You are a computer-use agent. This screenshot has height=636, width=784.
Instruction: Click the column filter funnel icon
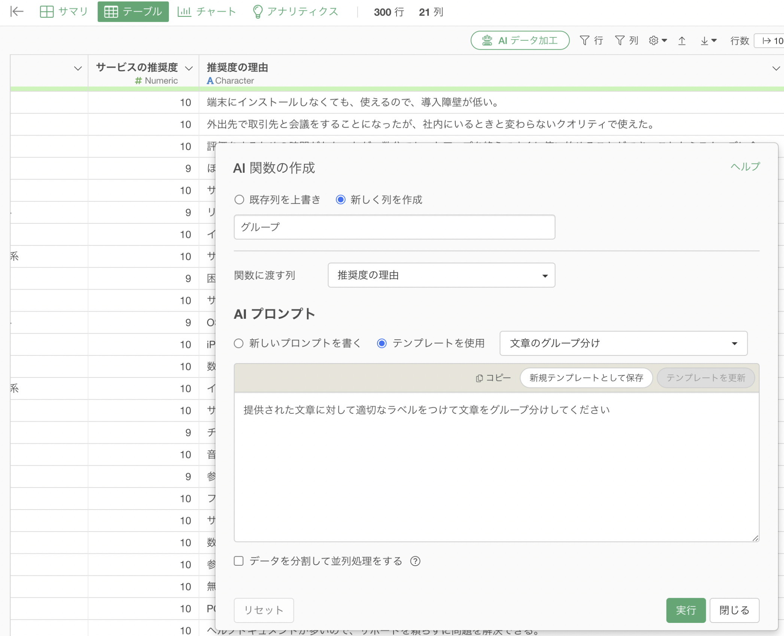(620, 40)
